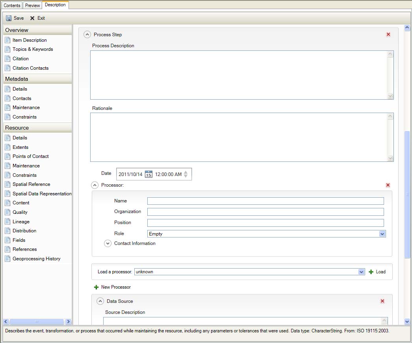The height and width of the screenshot is (343, 412).
Task: Click the green plus Load icon
Action: [x=371, y=272]
